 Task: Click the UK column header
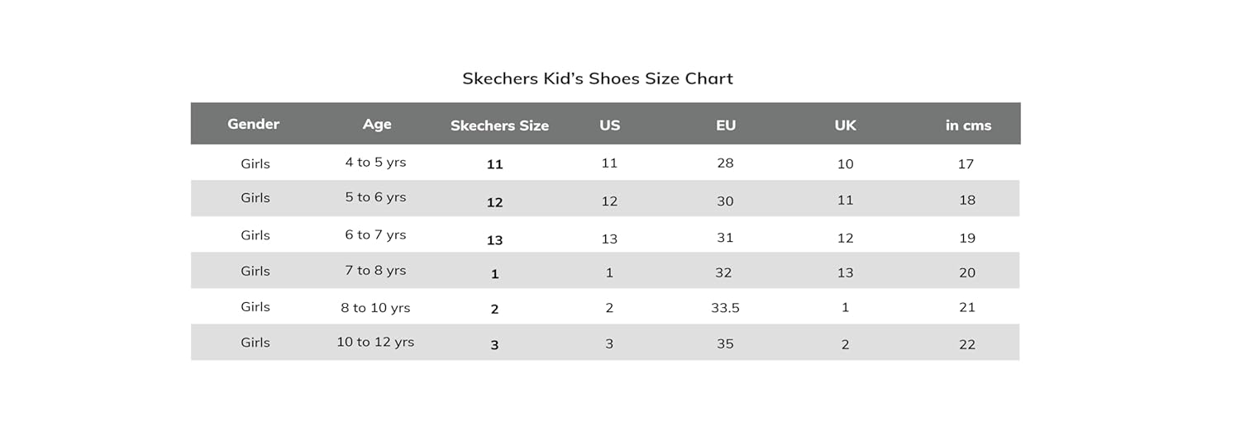point(845,125)
